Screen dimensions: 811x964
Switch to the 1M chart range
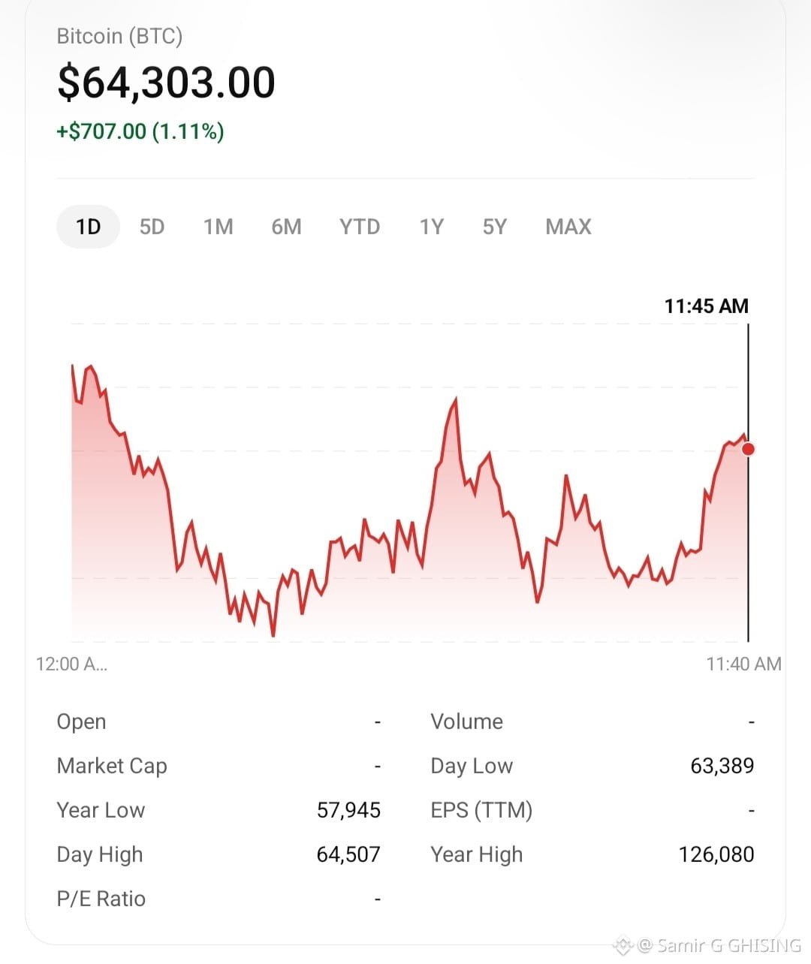[219, 227]
